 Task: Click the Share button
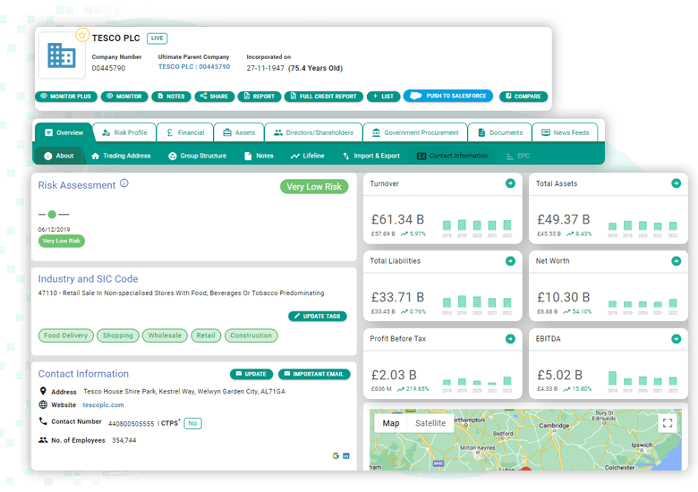pyautogui.click(x=214, y=96)
